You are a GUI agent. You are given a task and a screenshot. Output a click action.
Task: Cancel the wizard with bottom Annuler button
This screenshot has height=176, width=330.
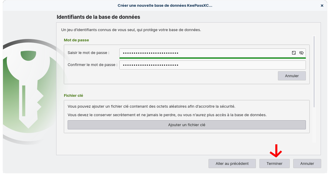307,163
